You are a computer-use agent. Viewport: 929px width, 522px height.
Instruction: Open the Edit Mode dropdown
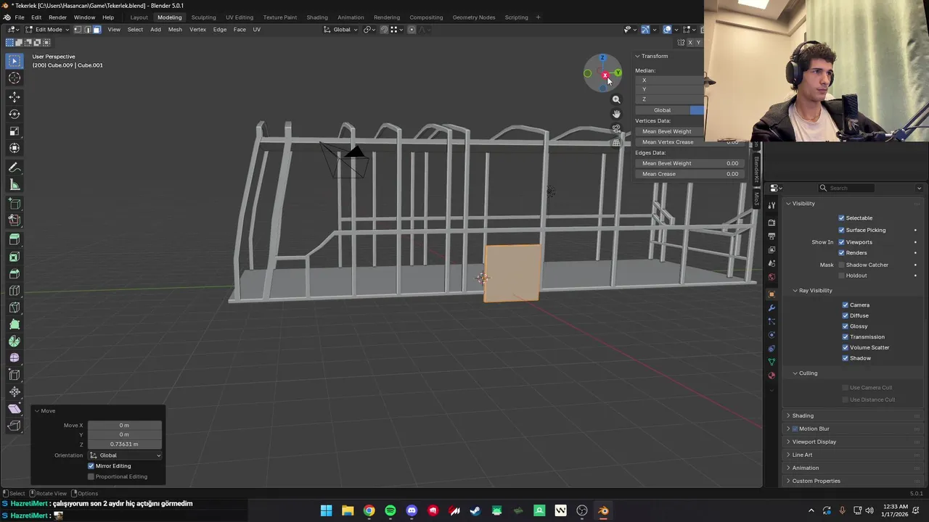tap(47, 30)
